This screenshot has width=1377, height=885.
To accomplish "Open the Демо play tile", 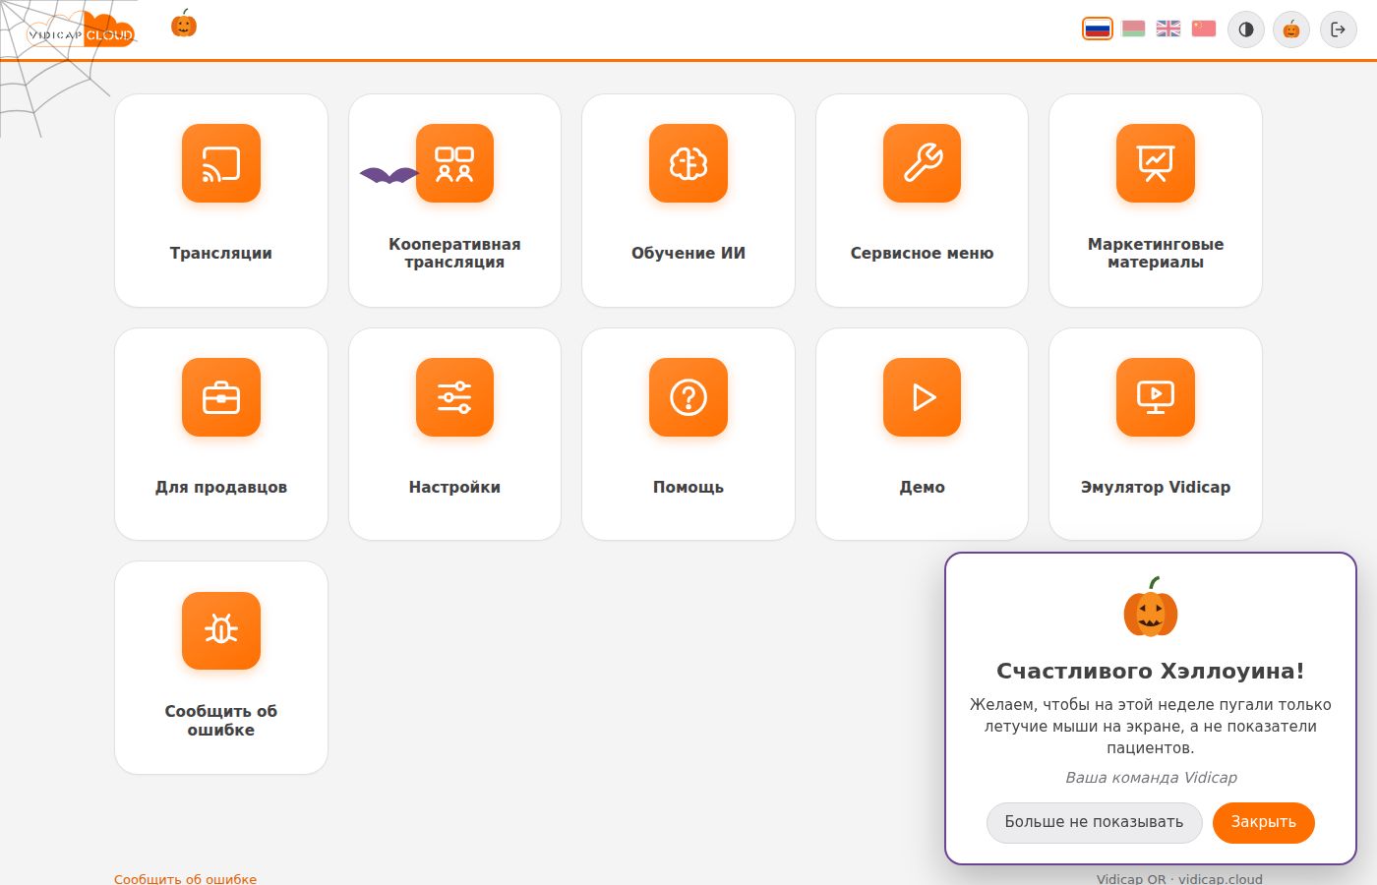I will (x=922, y=434).
